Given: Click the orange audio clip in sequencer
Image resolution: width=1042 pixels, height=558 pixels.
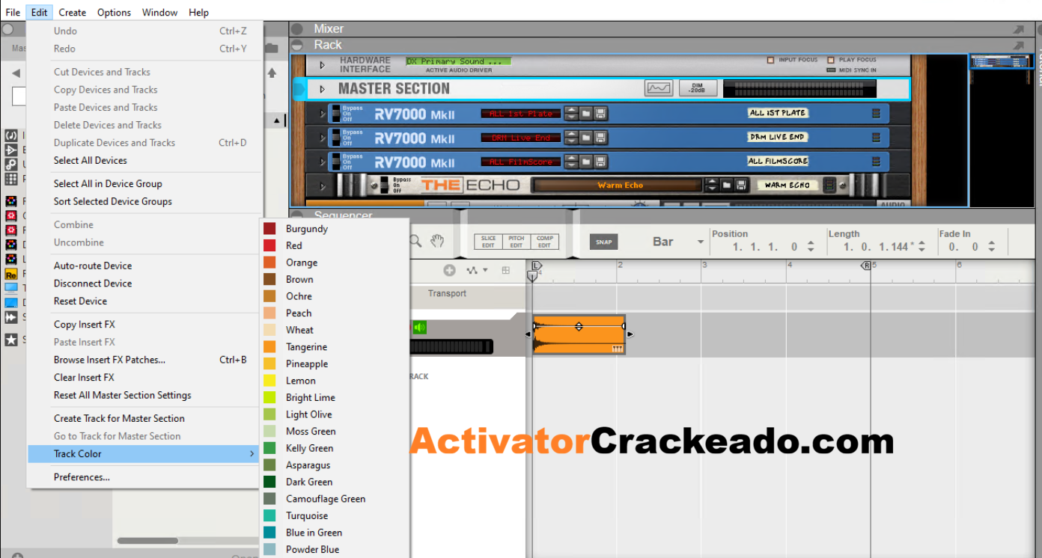Looking at the screenshot, I should (x=579, y=334).
